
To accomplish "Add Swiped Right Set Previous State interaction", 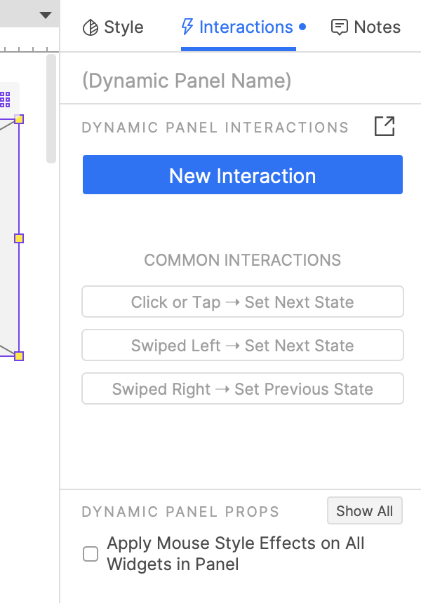I will click(243, 389).
